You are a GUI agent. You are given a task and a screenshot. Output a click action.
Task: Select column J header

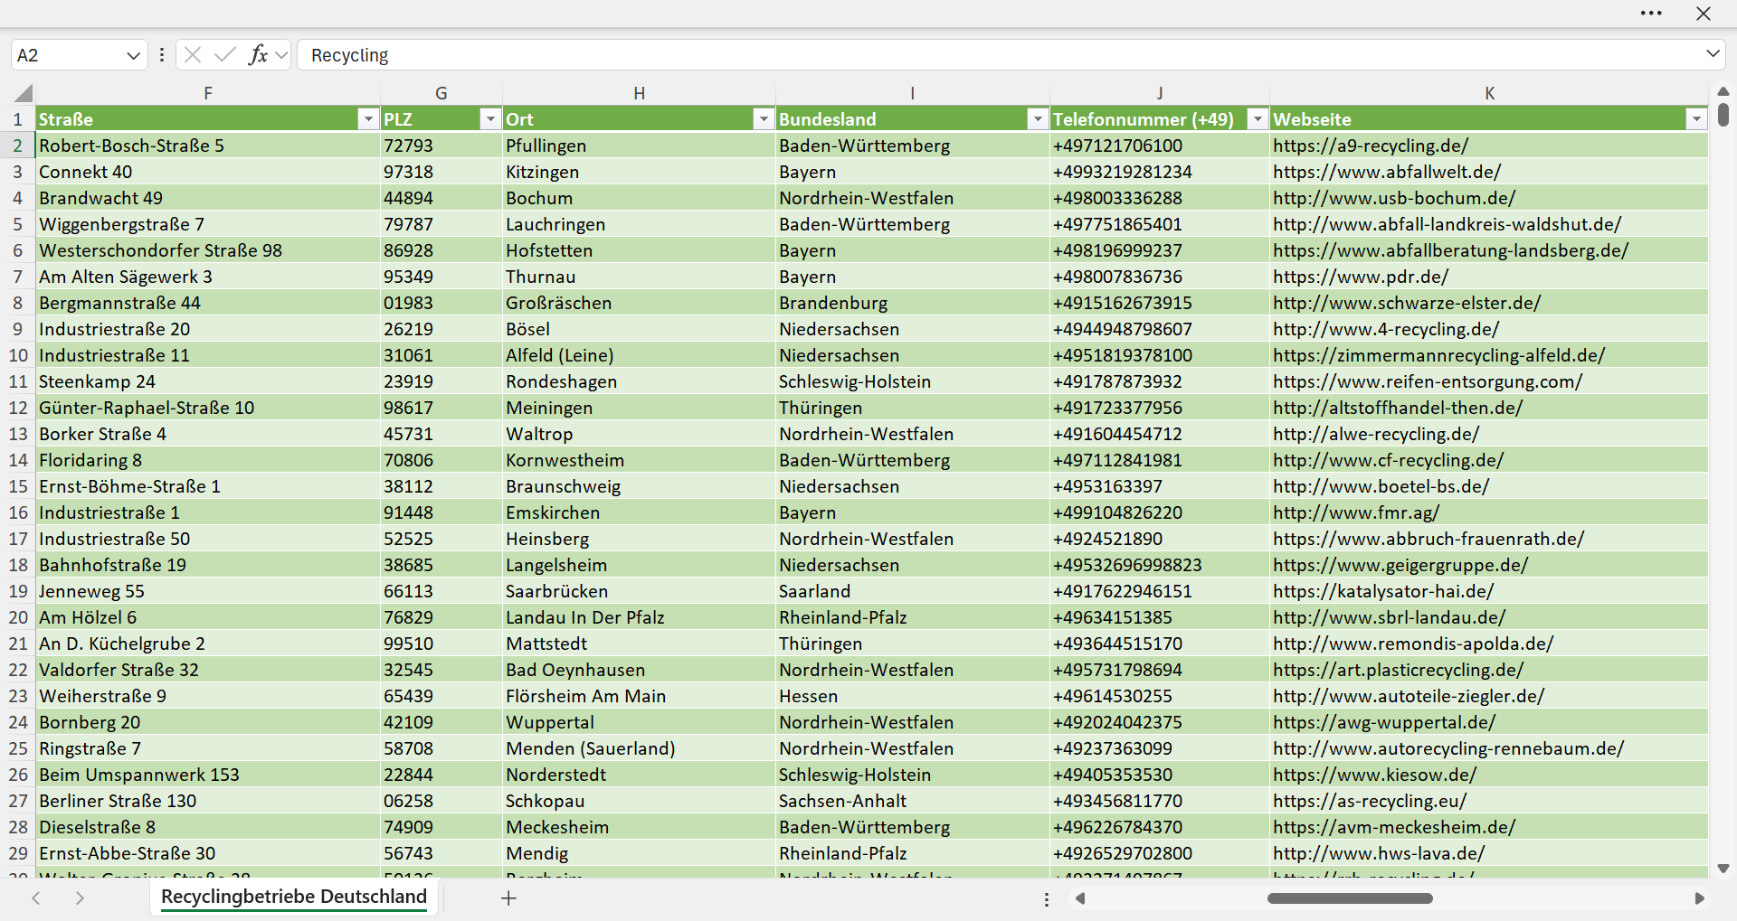coord(1160,93)
